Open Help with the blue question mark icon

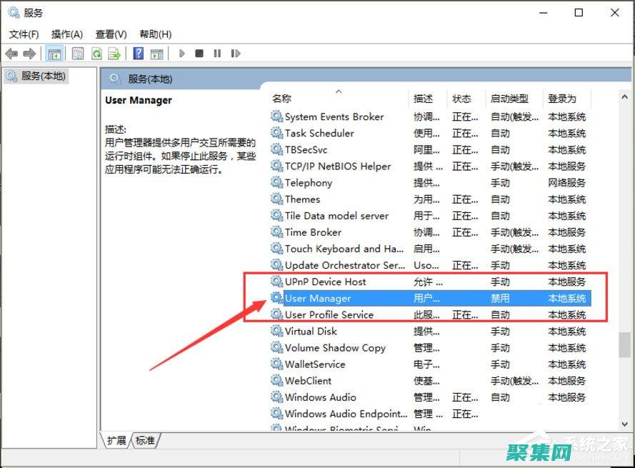[137, 53]
